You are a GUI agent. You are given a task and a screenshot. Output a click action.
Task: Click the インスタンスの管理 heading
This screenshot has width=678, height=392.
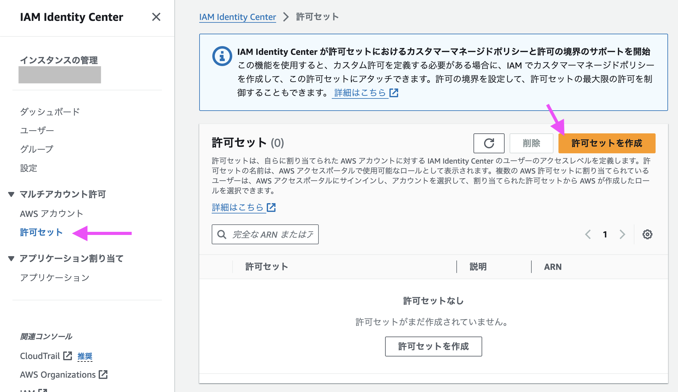[x=59, y=60]
